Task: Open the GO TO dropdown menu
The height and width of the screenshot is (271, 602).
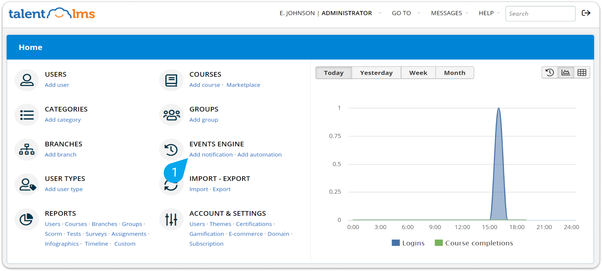Action: tap(406, 13)
